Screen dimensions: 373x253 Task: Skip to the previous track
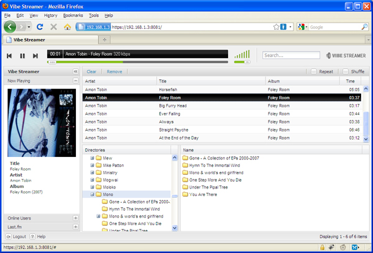pyautogui.click(x=9, y=56)
